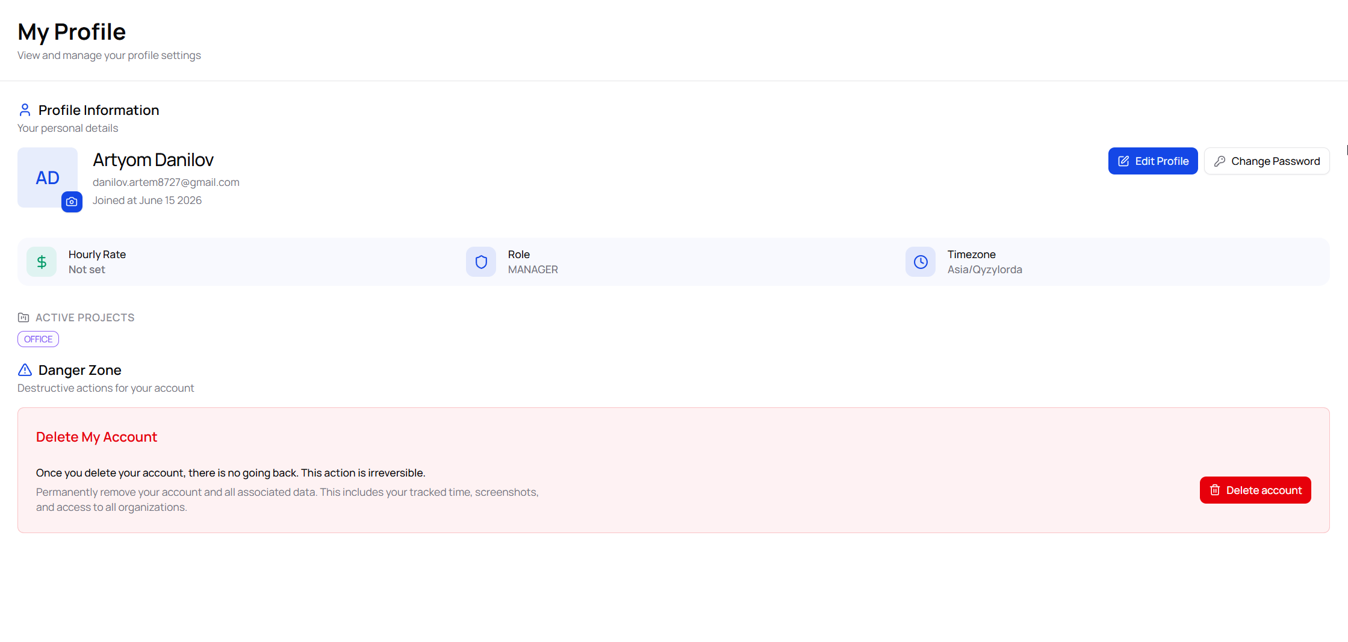Open the Change Password dialog
The height and width of the screenshot is (642, 1348).
[1267, 161]
